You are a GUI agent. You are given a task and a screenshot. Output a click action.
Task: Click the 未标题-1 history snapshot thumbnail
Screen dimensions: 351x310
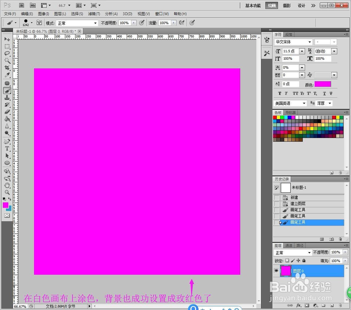(286, 187)
